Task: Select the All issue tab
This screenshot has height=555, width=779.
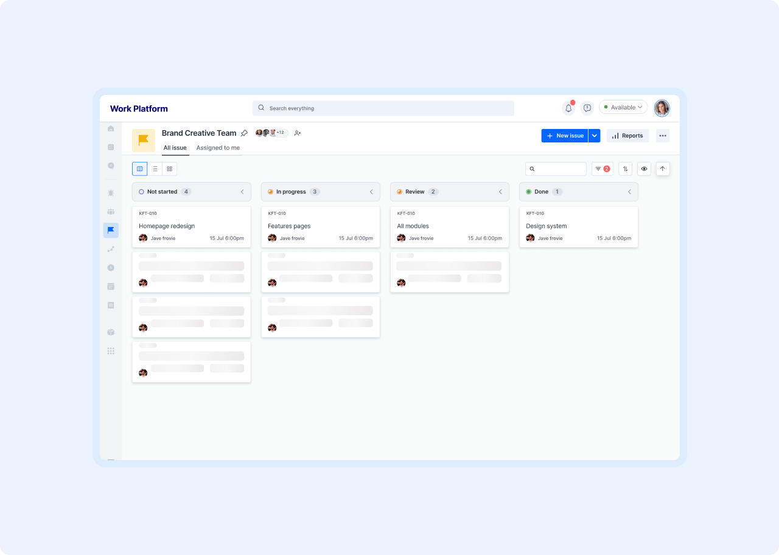Action: click(175, 148)
